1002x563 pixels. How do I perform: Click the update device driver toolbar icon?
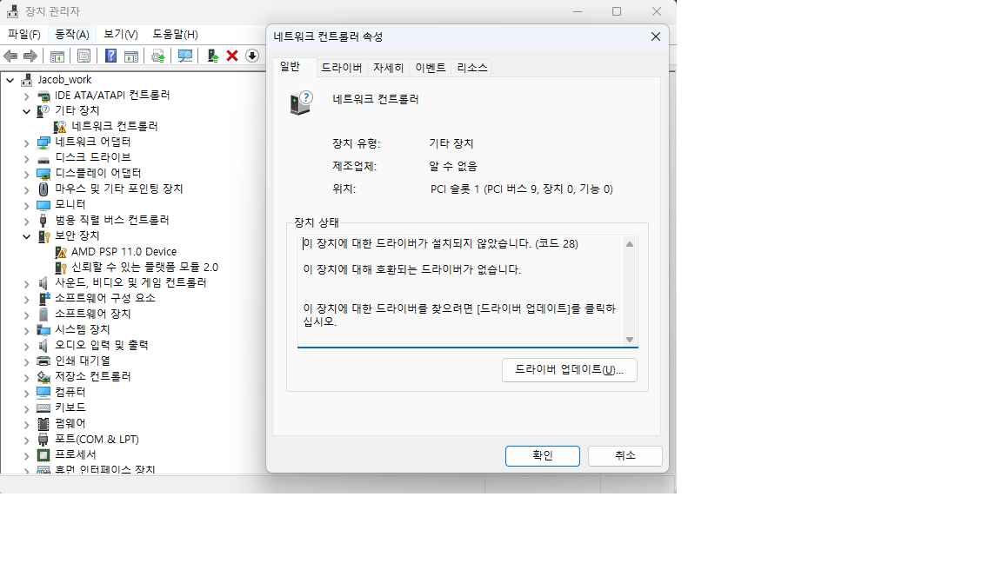pos(157,56)
